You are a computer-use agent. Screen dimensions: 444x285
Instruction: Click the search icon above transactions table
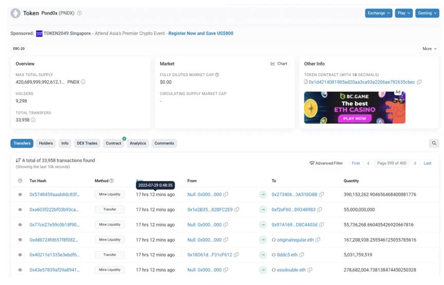(x=434, y=143)
